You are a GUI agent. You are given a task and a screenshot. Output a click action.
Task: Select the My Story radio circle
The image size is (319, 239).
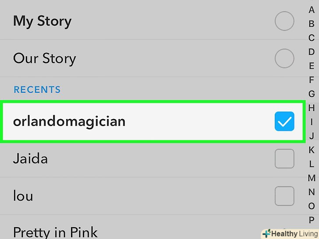284,21
